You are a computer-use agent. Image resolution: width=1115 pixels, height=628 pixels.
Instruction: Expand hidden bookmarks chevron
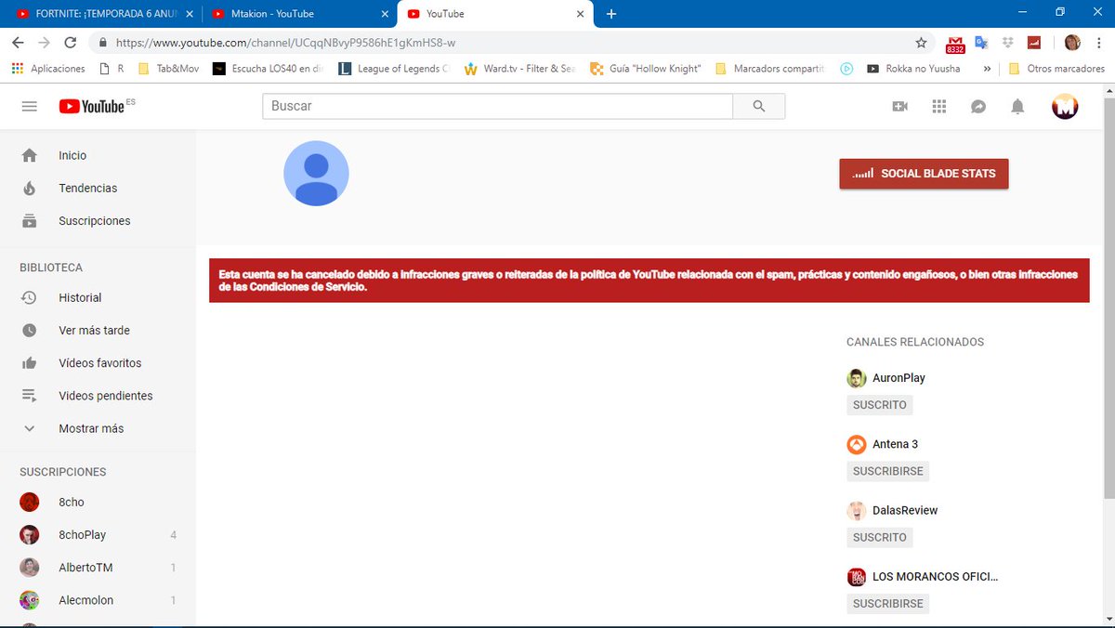tap(986, 69)
